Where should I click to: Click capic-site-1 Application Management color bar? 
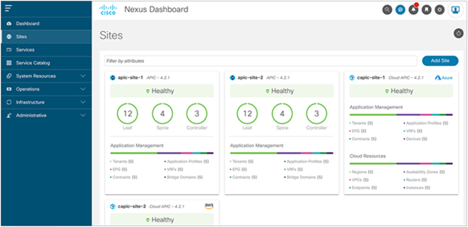coord(400,115)
